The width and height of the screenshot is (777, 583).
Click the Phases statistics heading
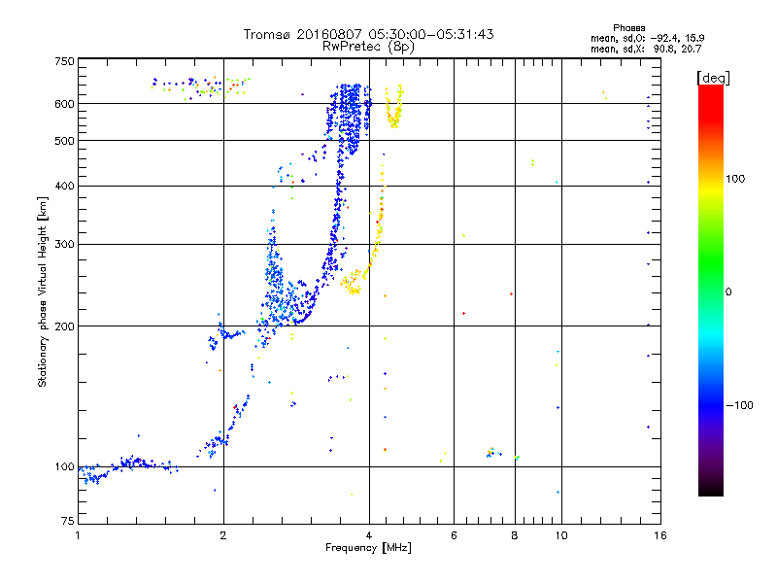click(x=628, y=28)
